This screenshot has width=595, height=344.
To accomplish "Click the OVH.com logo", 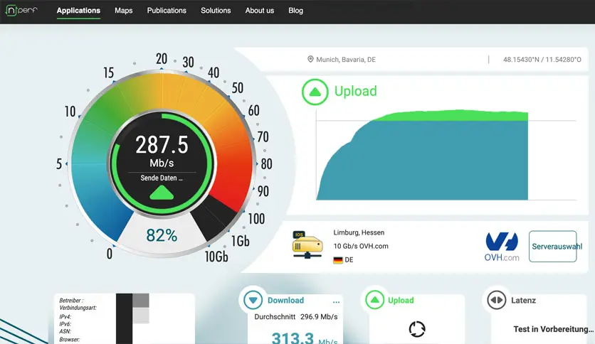I will [502, 247].
